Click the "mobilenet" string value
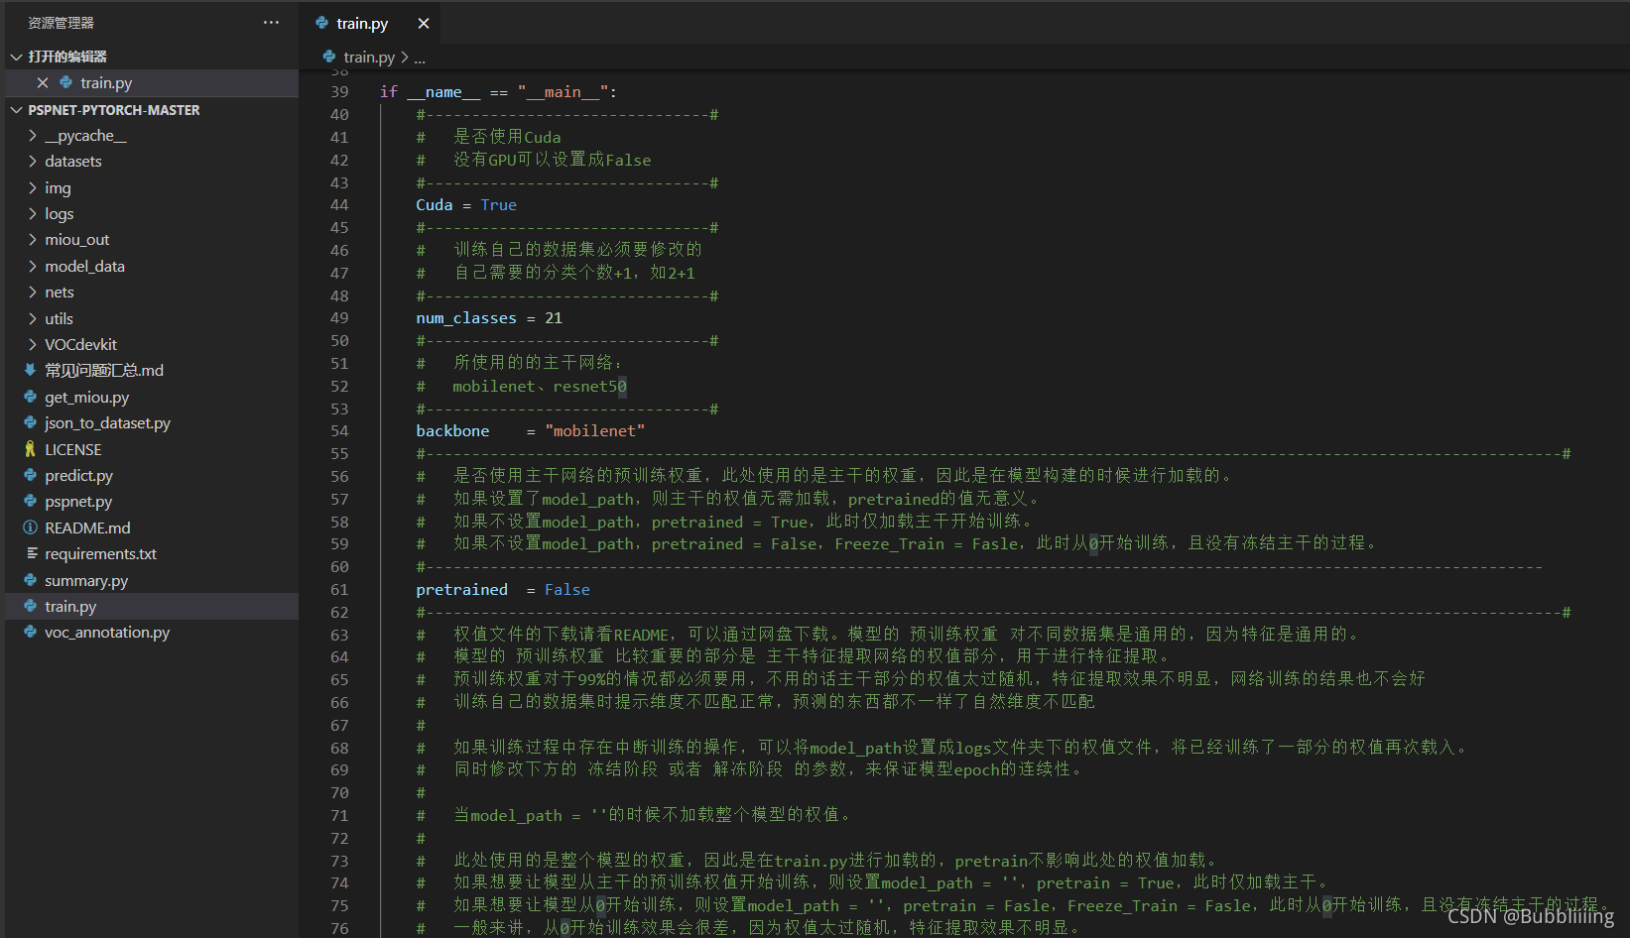Viewport: 1630px width, 938px height. tap(594, 431)
